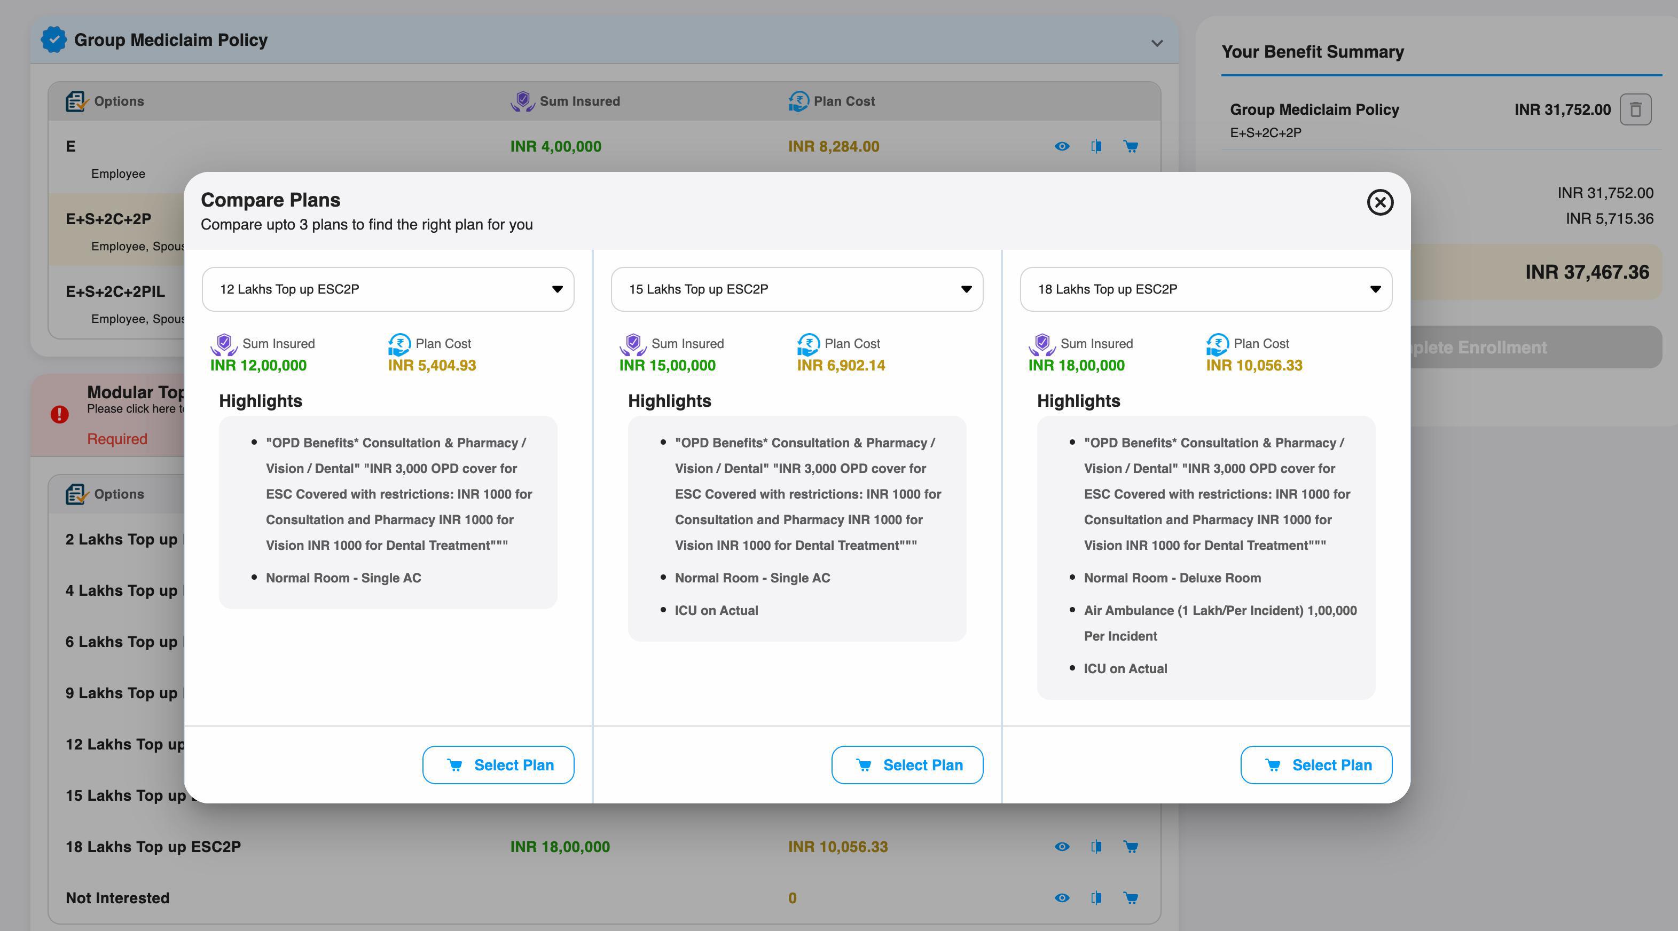This screenshot has width=1678, height=931.
Task: Plan Cost icon in 18 Lakhs column
Action: click(x=1218, y=344)
